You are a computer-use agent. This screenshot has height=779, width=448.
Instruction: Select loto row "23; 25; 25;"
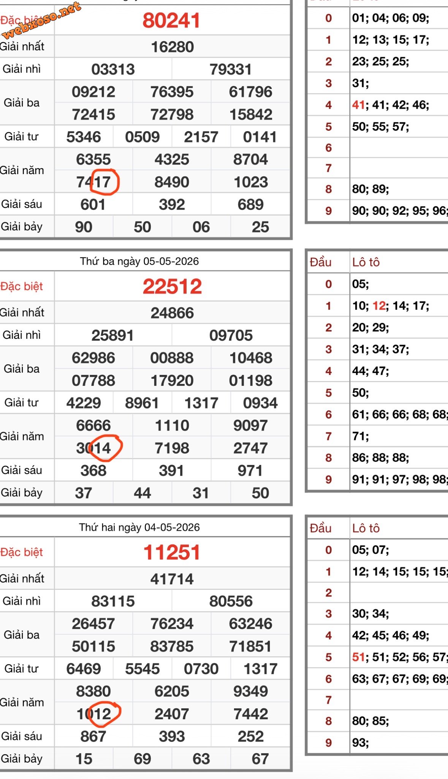point(380,61)
